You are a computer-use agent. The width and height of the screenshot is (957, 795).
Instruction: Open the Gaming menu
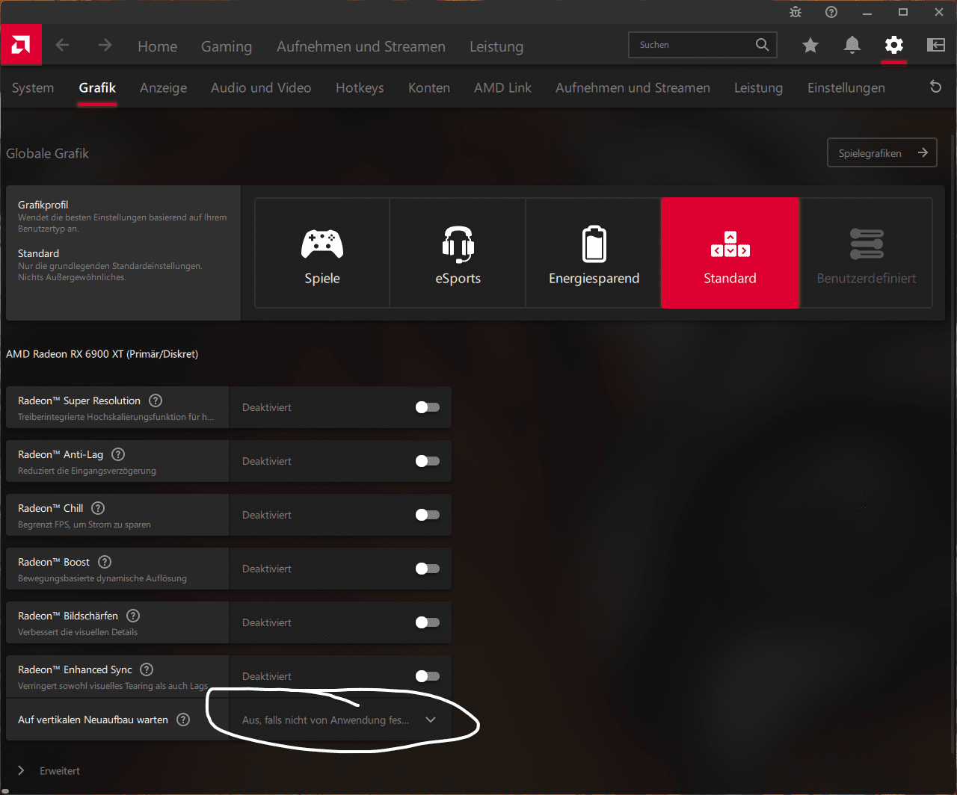point(227,46)
